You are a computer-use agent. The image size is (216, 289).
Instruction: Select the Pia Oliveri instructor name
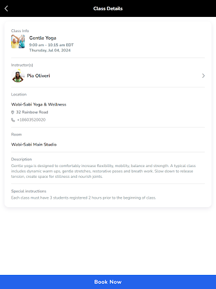[x=38, y=76]
